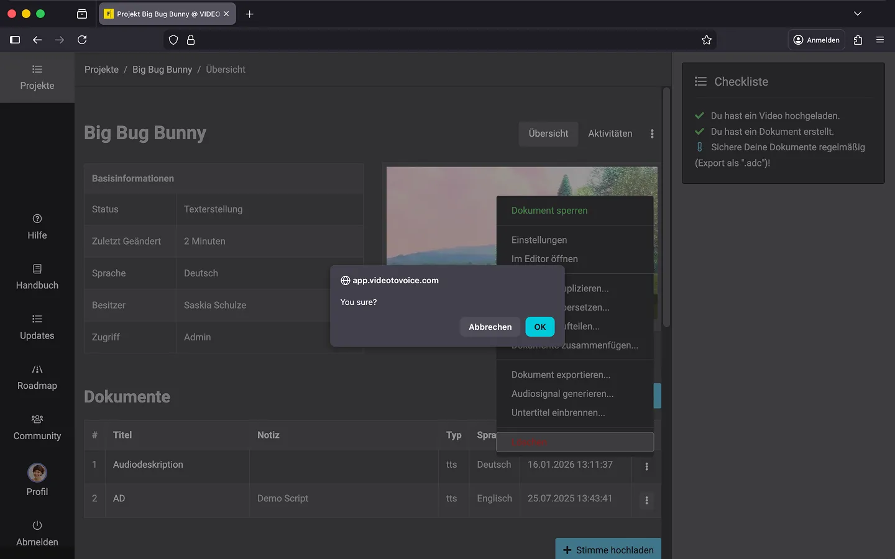The image size is (895, 559).
Task: Go to Updates in the sidebar
Action: click(37, 319)
